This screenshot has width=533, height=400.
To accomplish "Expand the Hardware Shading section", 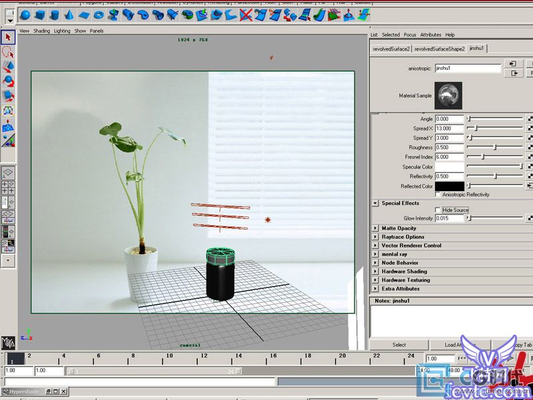I will (x=375, y=272).
